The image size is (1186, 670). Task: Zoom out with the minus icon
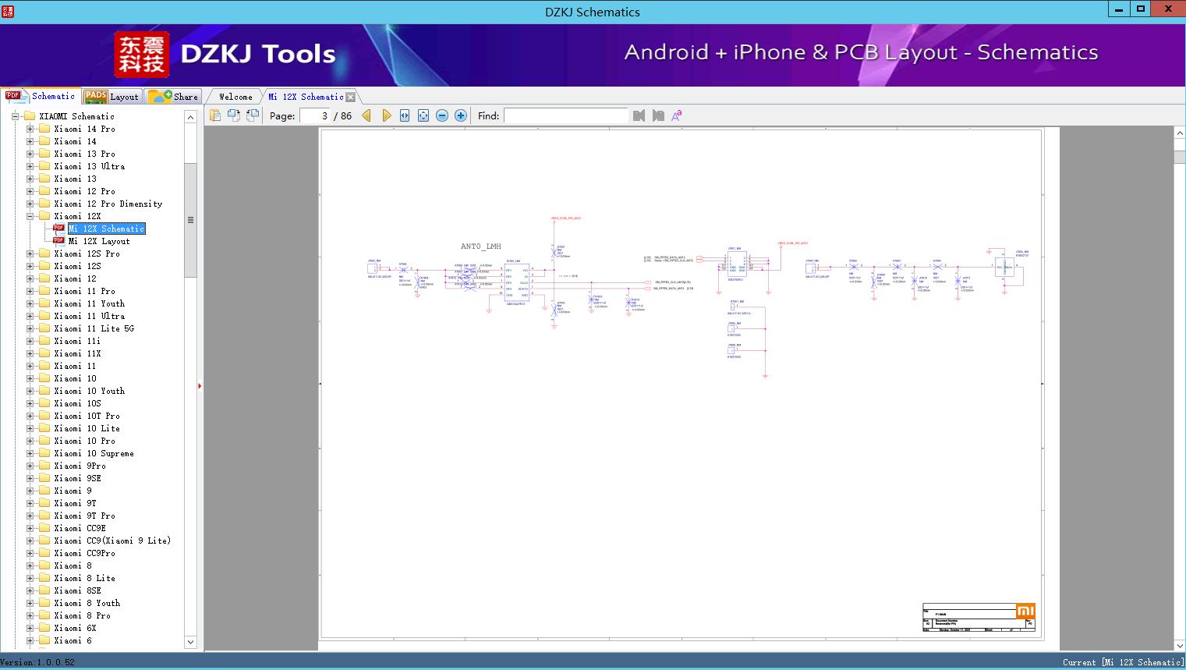[x=442, y=115]
